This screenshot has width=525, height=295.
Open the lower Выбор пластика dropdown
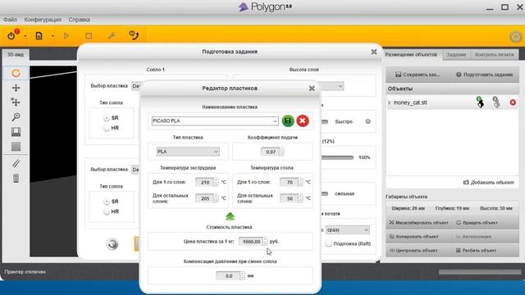click(135, 170)
